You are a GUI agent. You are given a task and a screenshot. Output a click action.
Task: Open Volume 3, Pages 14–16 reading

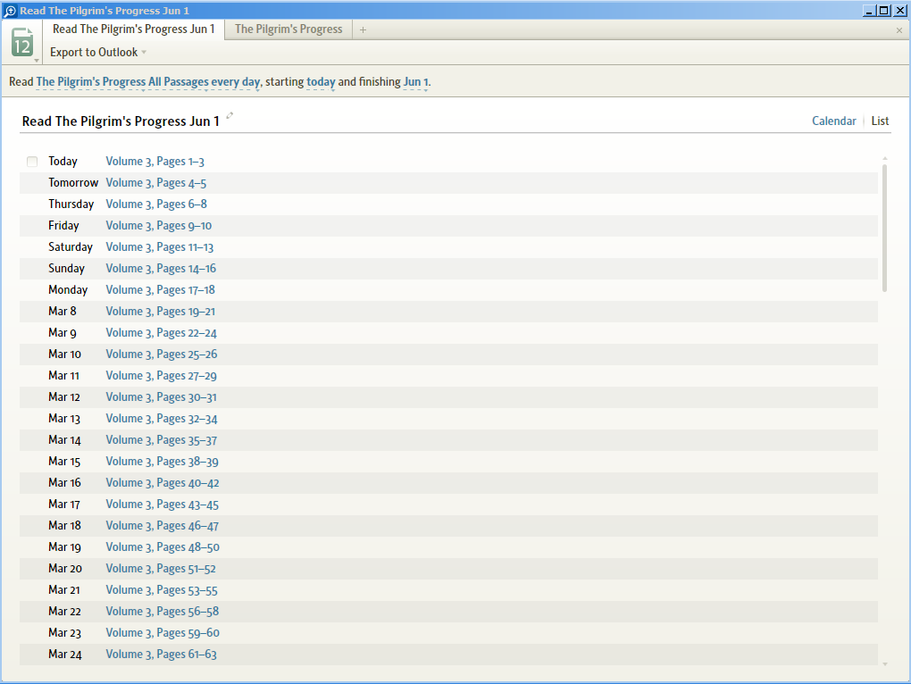[x=161, y=269]
